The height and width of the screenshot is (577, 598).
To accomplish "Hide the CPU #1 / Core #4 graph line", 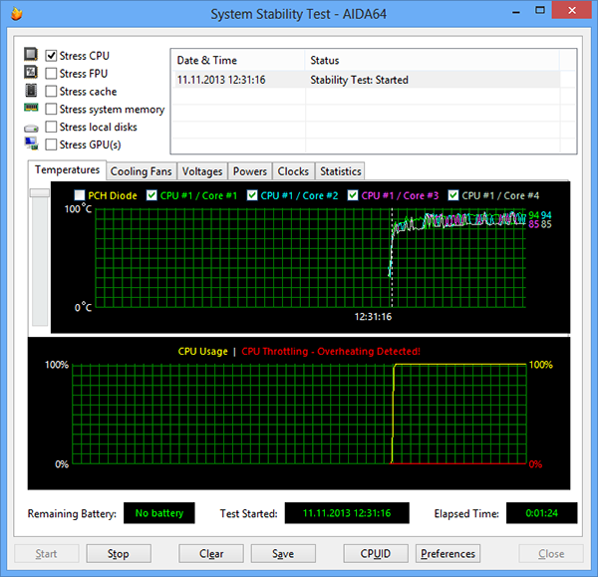I will tap(453, 195).
